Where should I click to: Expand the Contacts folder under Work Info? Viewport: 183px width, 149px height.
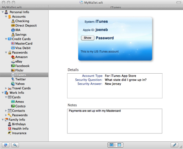[x=6, y=111]
